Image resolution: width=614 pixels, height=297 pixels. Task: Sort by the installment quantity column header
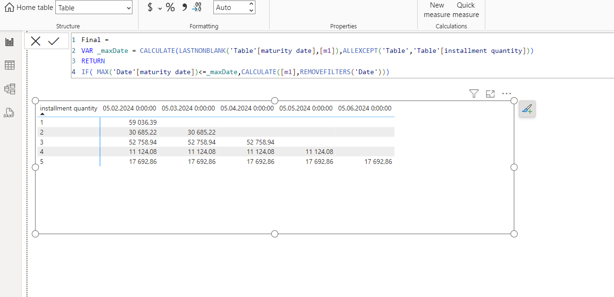[69, 108]
